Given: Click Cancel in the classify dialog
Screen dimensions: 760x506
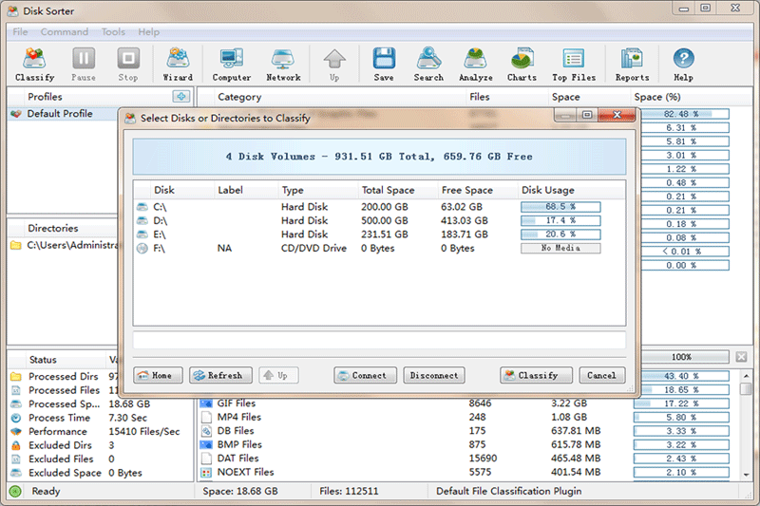Looking at the screenshot, I should click(x=601, y=375).
